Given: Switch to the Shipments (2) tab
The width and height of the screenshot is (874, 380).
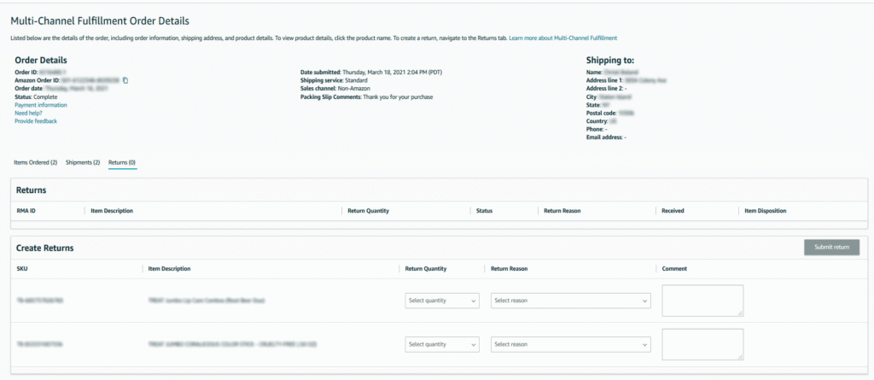Looking at the screenshot, I should (83, 162).
